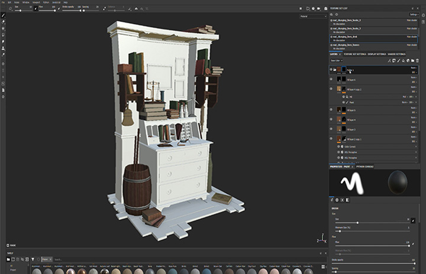Switch to Python Console tab
Viewport: 426px width, 274px height.
[x=365, y=167]
